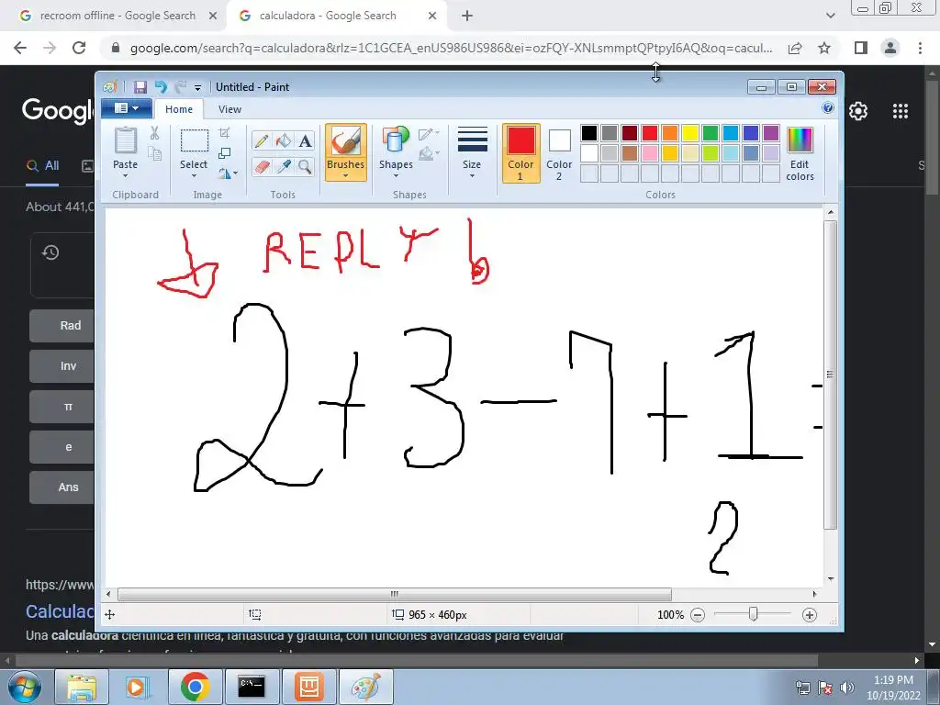Choose the yellow color swatch

[690, 133]
